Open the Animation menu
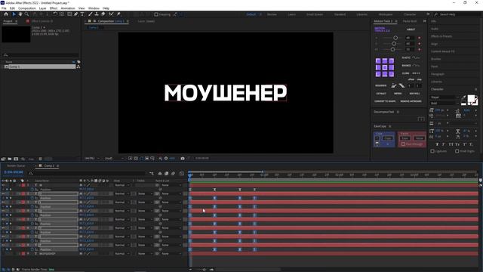The height and width of the screenshot is (272, 483). point(68,8)
